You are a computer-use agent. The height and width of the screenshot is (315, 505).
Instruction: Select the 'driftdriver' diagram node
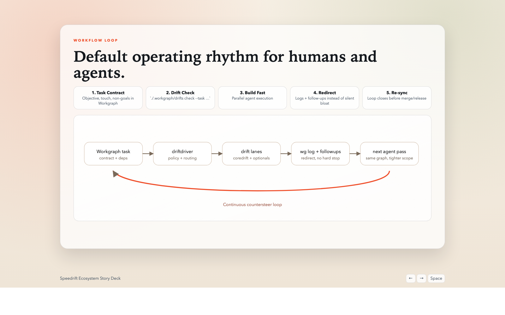click(182, 154)
